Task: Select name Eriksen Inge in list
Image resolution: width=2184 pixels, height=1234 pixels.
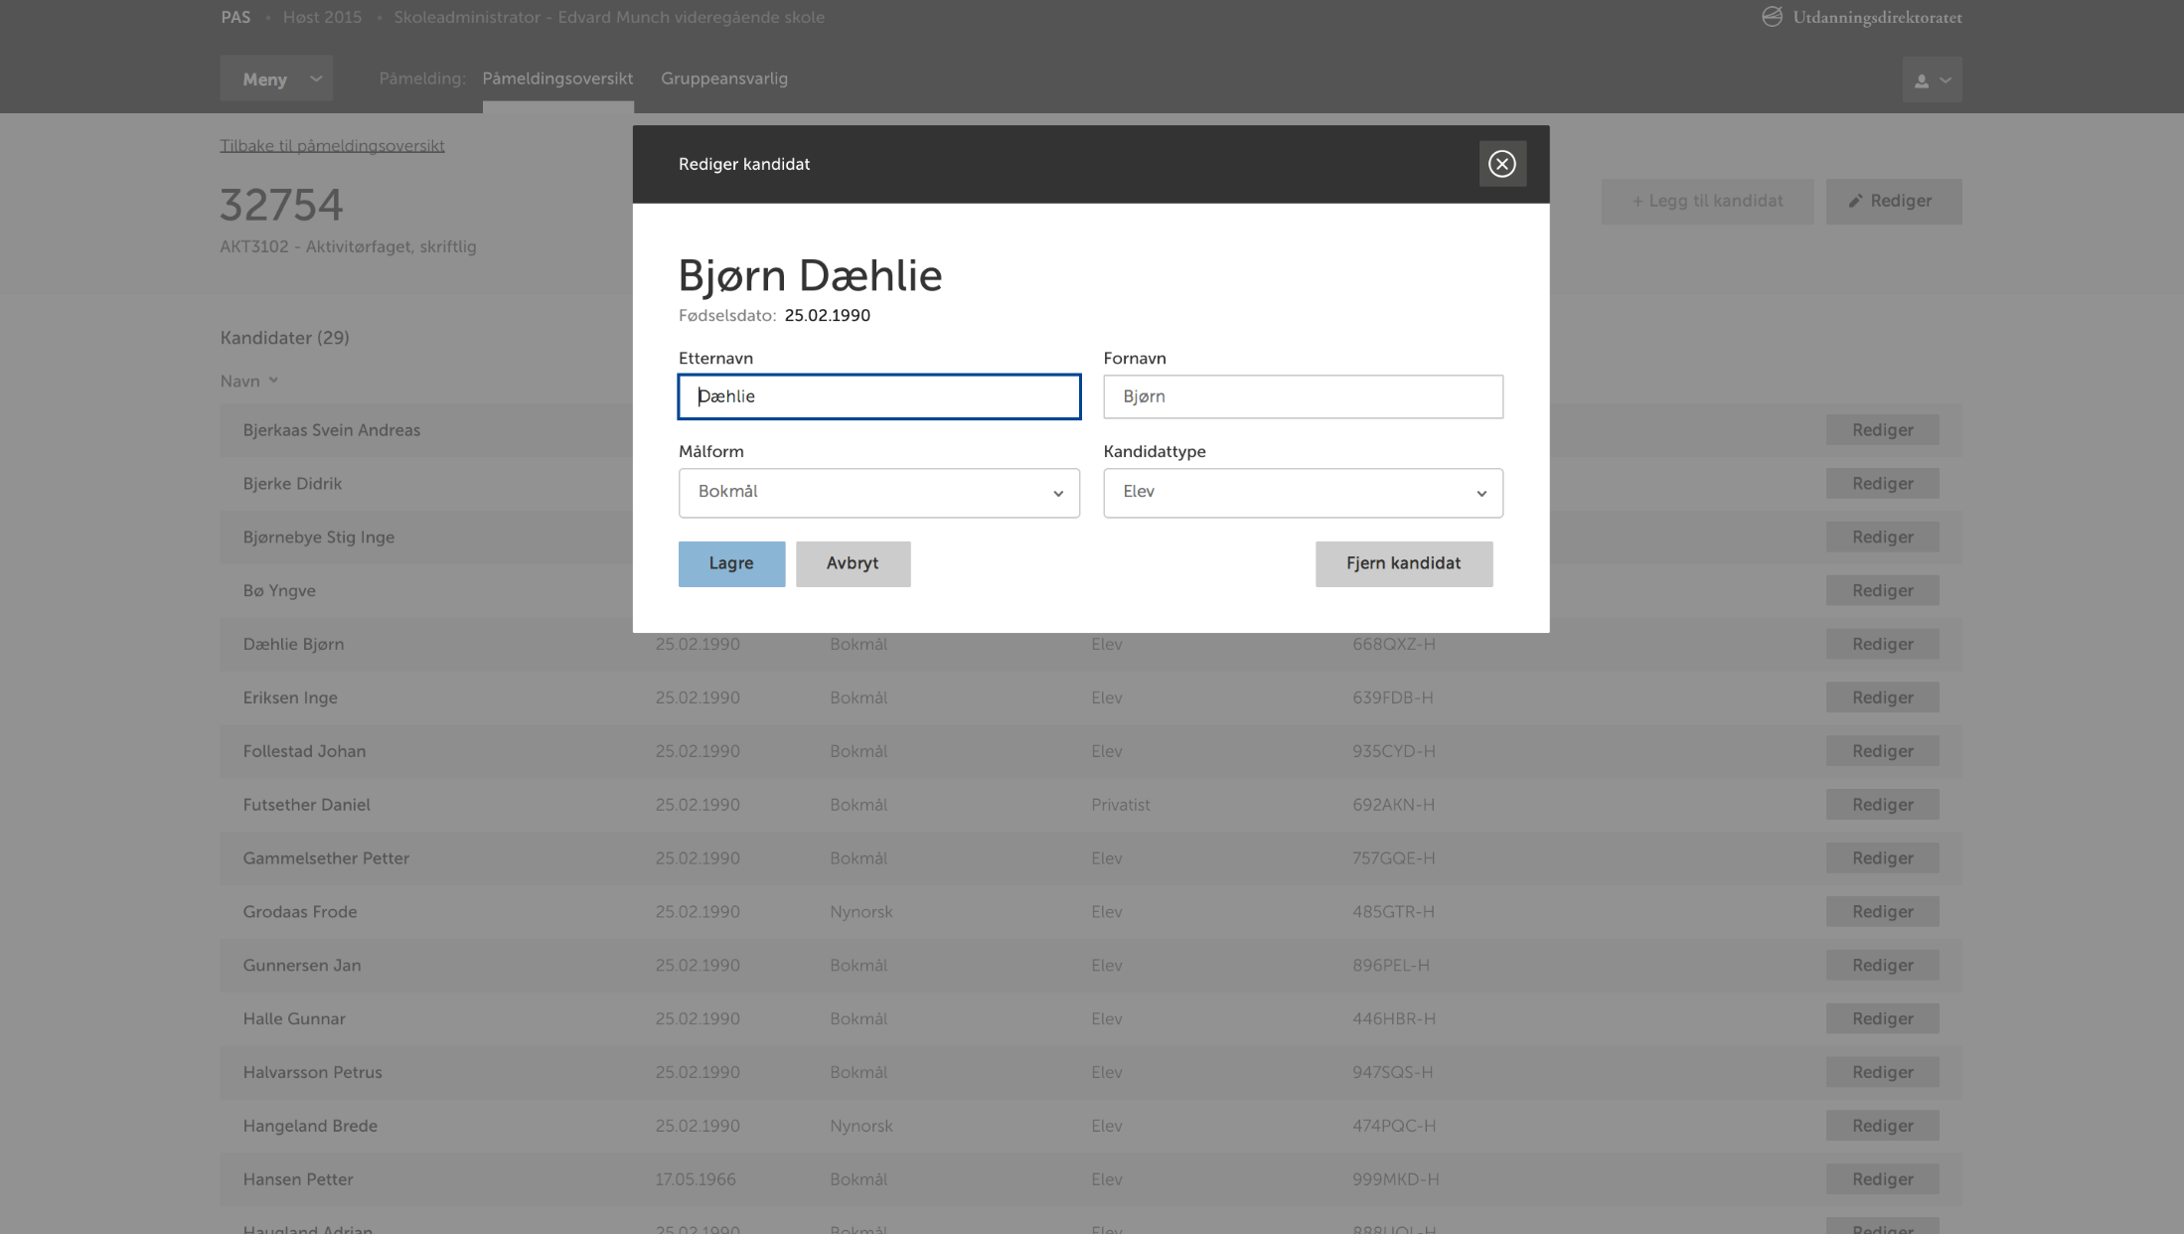Action: tap(290, 697)
